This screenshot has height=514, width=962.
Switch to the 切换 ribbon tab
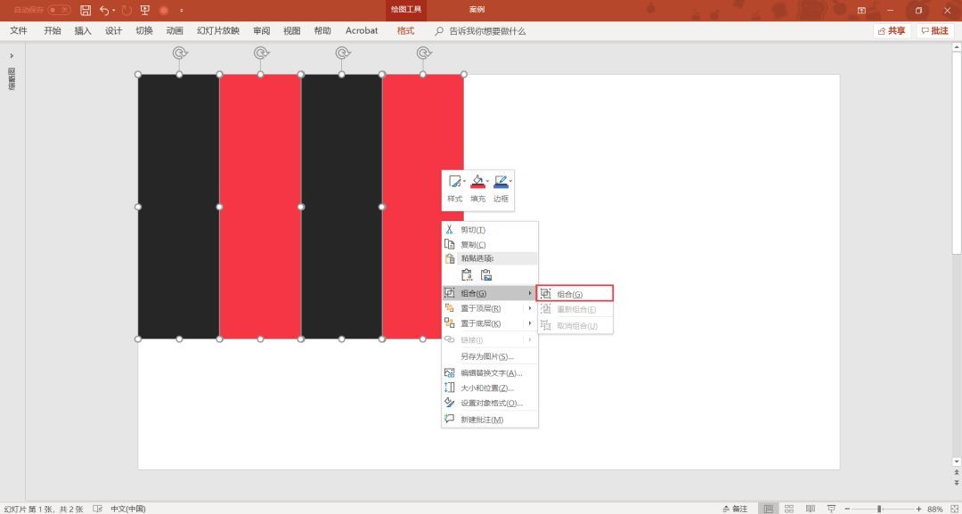pos(144,30)
